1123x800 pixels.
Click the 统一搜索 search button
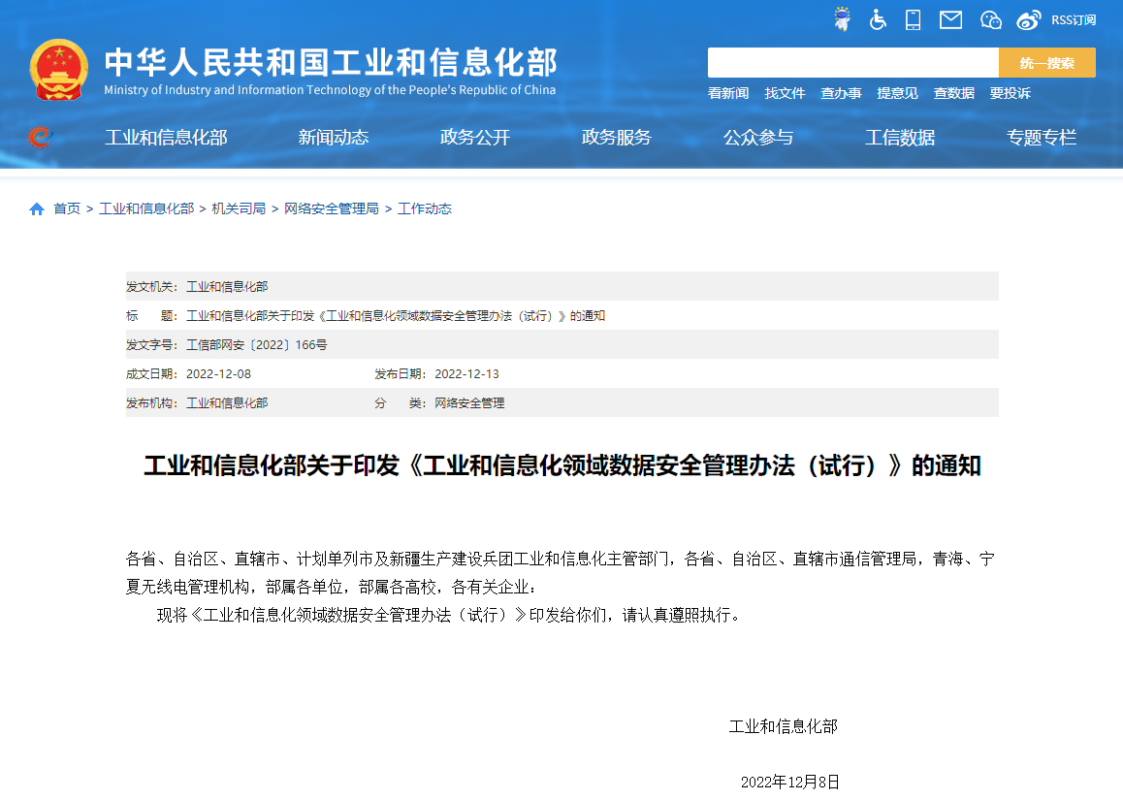pos(1047,62)
